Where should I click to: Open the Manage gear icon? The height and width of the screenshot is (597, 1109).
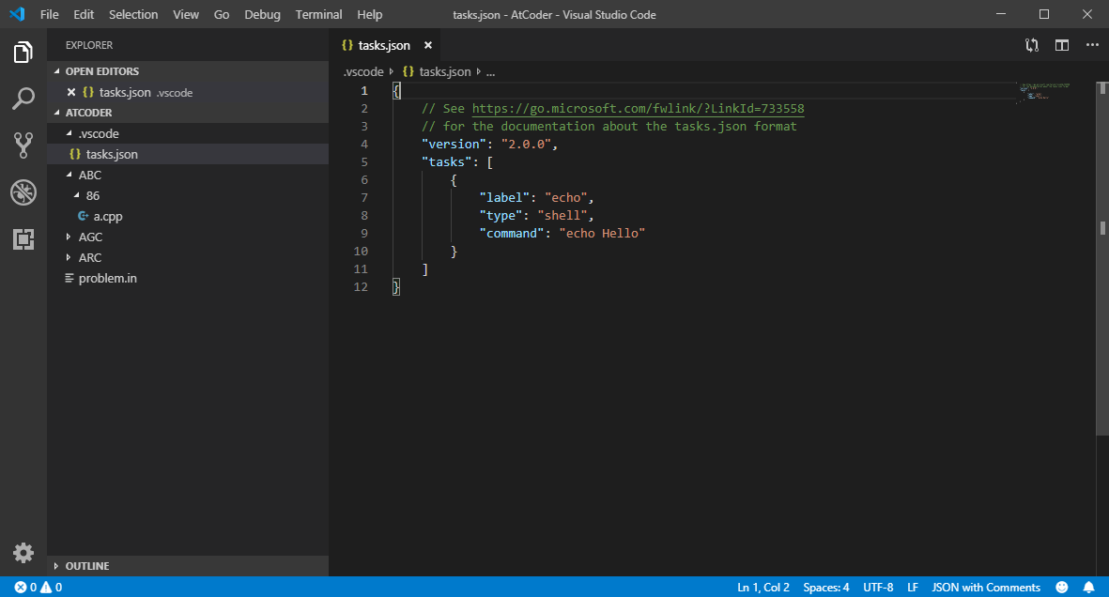coord(23,553)
